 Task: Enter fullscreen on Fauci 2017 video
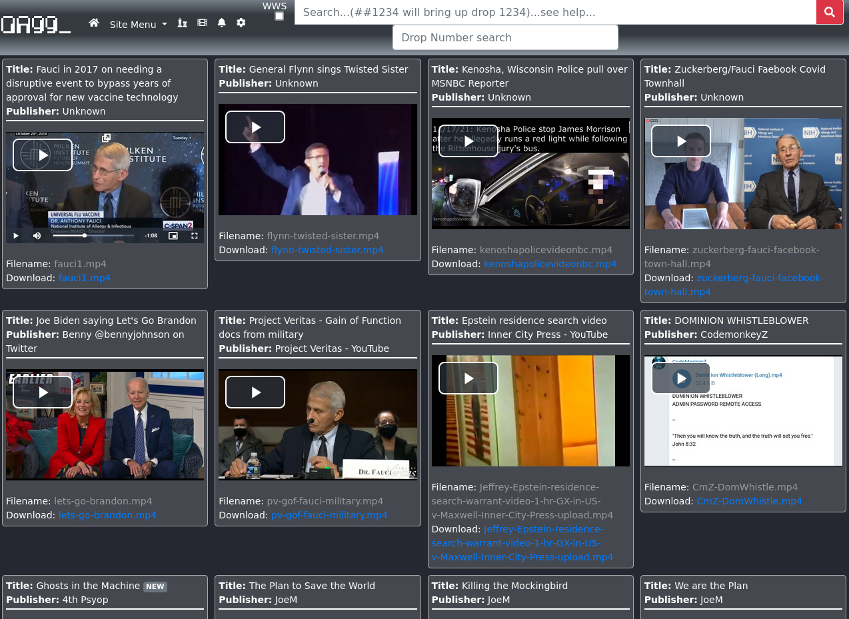pyautogui.click(x=195, y=235)
